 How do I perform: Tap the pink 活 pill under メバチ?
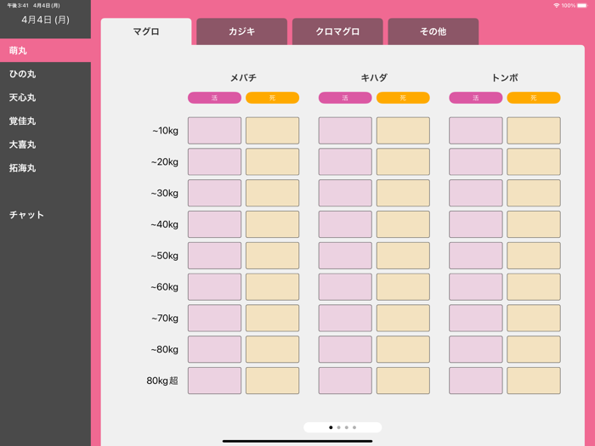click(x=214, y=98)
